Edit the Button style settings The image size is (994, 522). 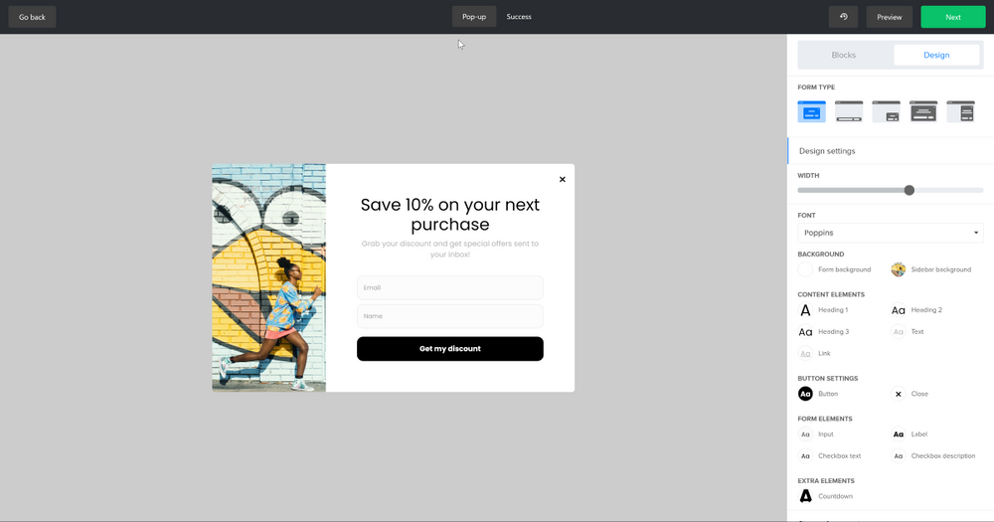(x=806, y=394)
